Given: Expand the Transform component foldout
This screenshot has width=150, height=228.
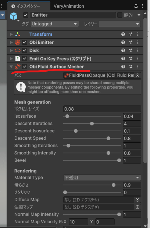Looking at the screenshot, I should tap(11, 34).
